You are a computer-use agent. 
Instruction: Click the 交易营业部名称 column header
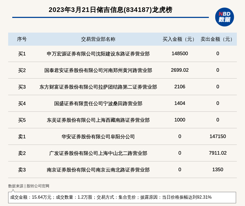click(x=98, y=39)
